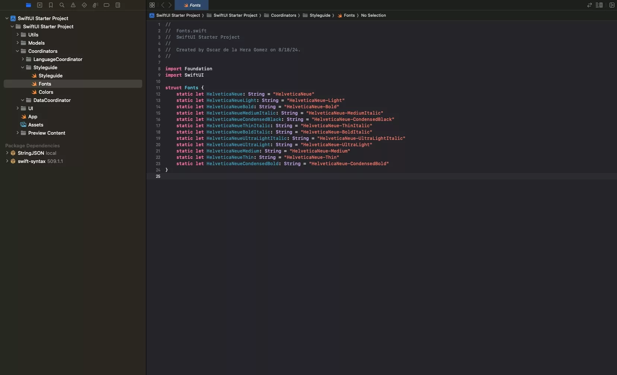
Task: Open the Report navigator
Action: 118,5
